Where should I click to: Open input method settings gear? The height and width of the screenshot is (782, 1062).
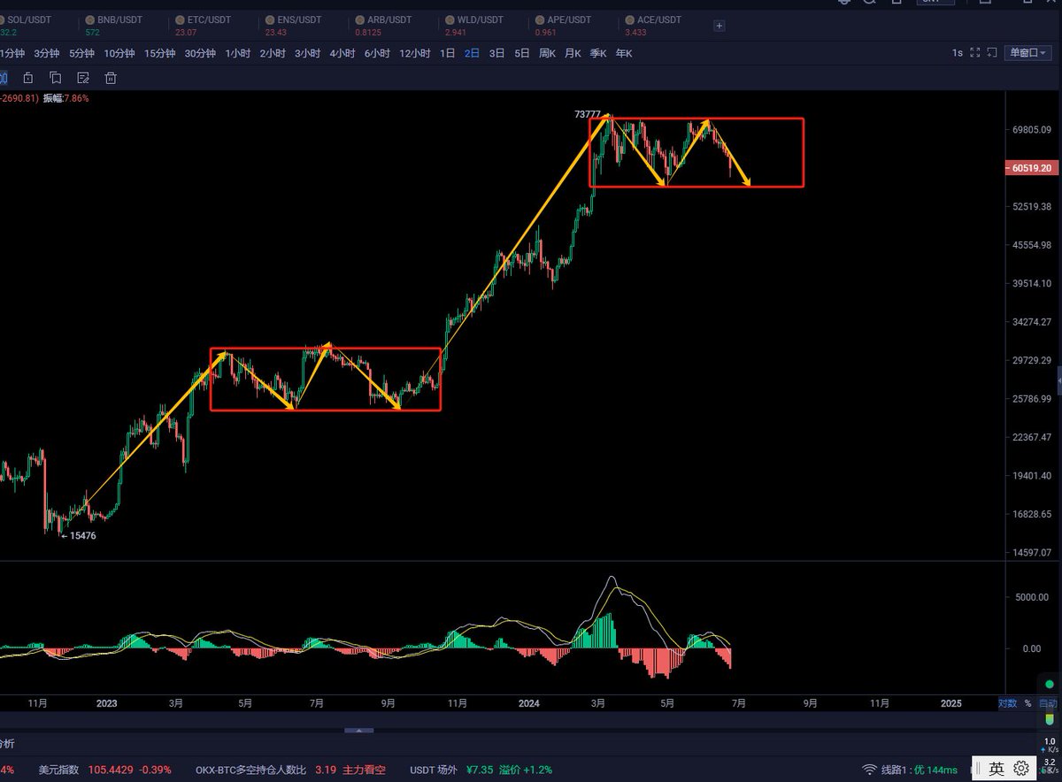[x=1020, y=769]
